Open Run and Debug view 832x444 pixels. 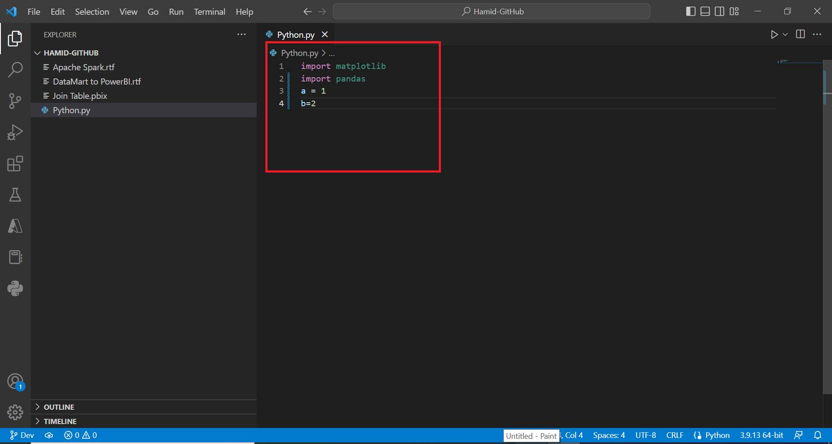(x=15, y=132)
